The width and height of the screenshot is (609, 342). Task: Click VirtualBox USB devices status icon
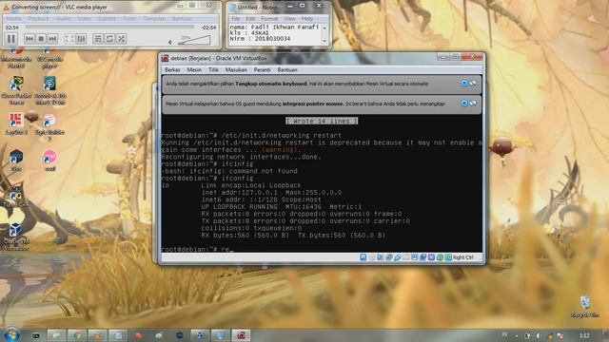(x=398, y=257)
